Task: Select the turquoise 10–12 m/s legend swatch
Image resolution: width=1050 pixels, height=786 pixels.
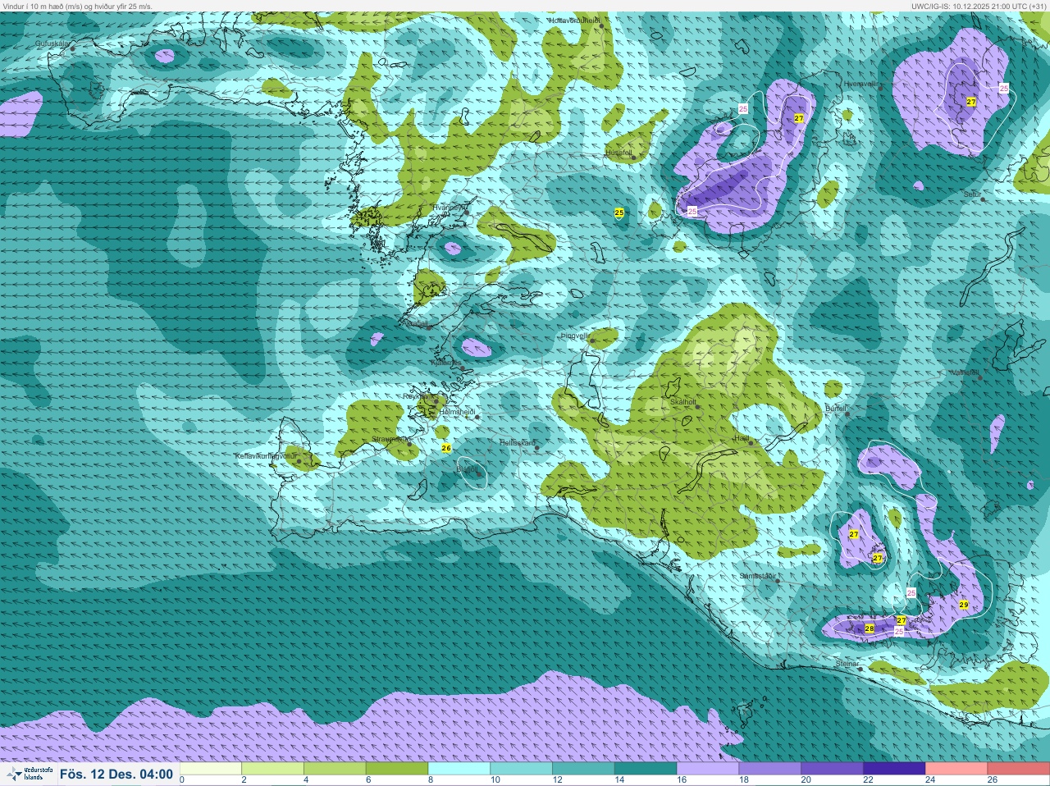Action: point(521,769)
